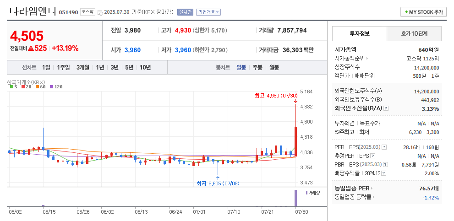Open the 동일업종 PER link
The width and height of the screenshot is (454, 221).
[352, 189]
